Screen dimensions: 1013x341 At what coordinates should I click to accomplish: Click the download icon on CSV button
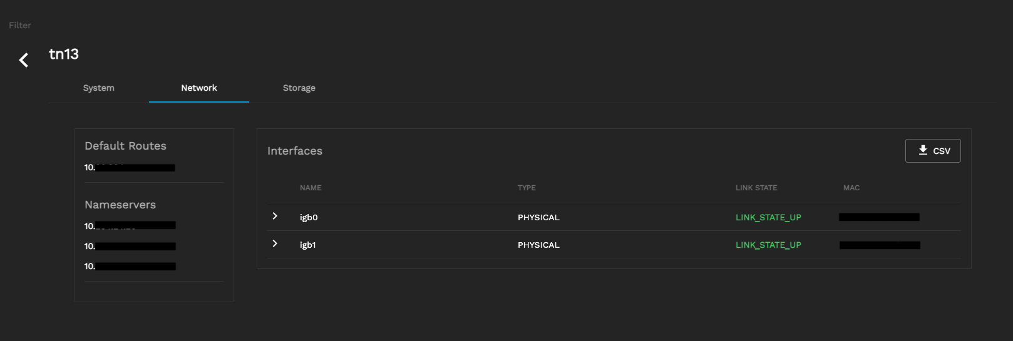click(923, 150)
